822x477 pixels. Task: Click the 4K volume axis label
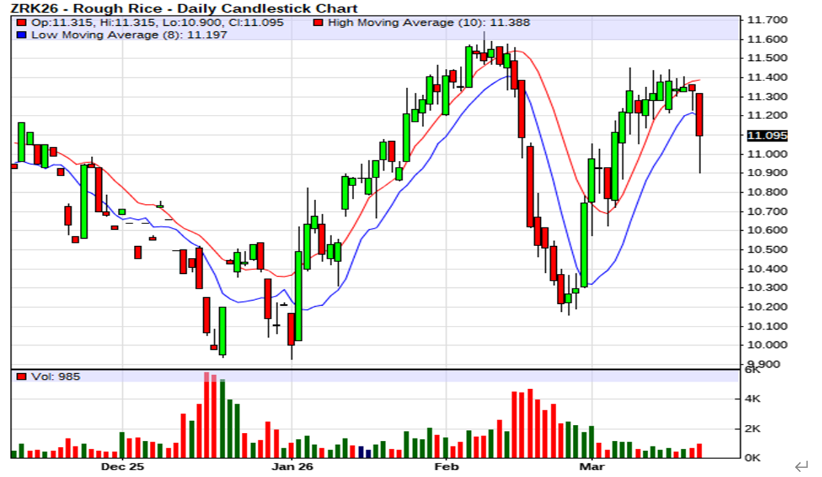tap(753, 399)
